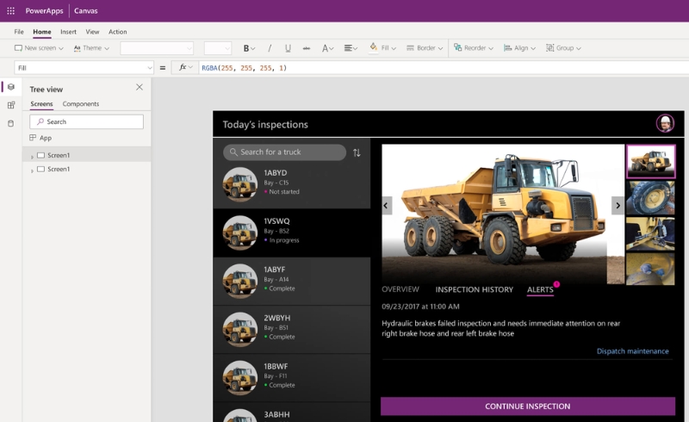Open the font family combo box

point(157,48)
